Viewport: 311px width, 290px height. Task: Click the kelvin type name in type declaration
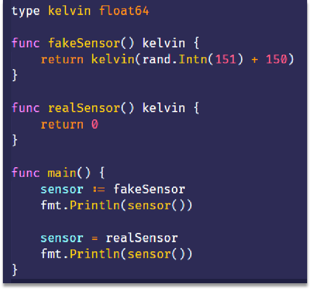coord(69,11)
